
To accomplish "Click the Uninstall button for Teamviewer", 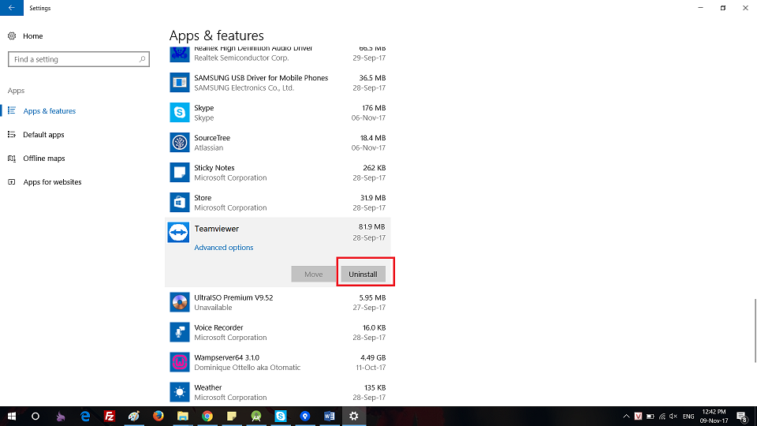I will click(x=363, y=274).
